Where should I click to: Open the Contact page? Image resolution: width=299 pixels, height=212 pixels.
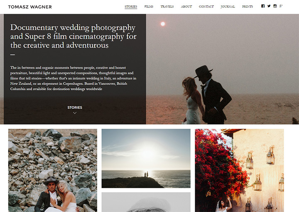[x=206, y=7]
